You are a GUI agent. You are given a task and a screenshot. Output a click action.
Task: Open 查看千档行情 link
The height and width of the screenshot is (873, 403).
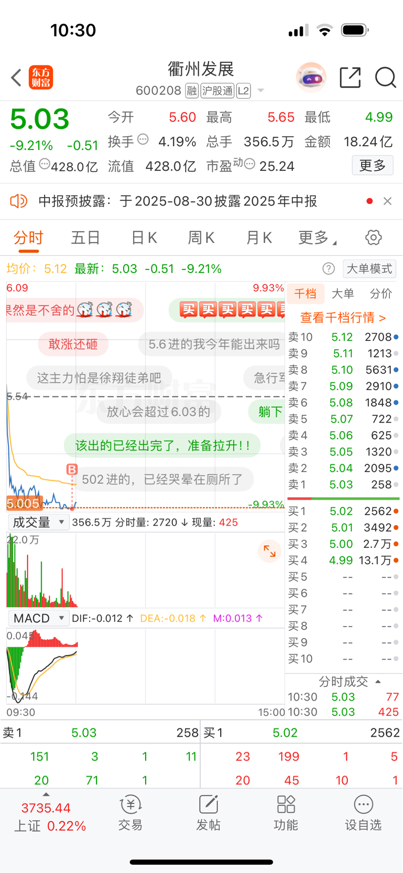point(343,317)
